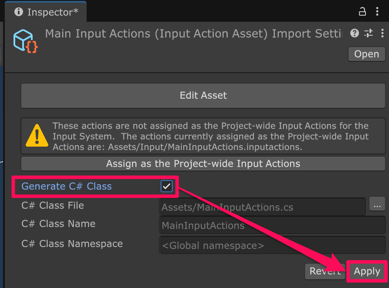Toggle the Inspector lock icon
Screen dimensions: 389x288
[x=362, y=12]
